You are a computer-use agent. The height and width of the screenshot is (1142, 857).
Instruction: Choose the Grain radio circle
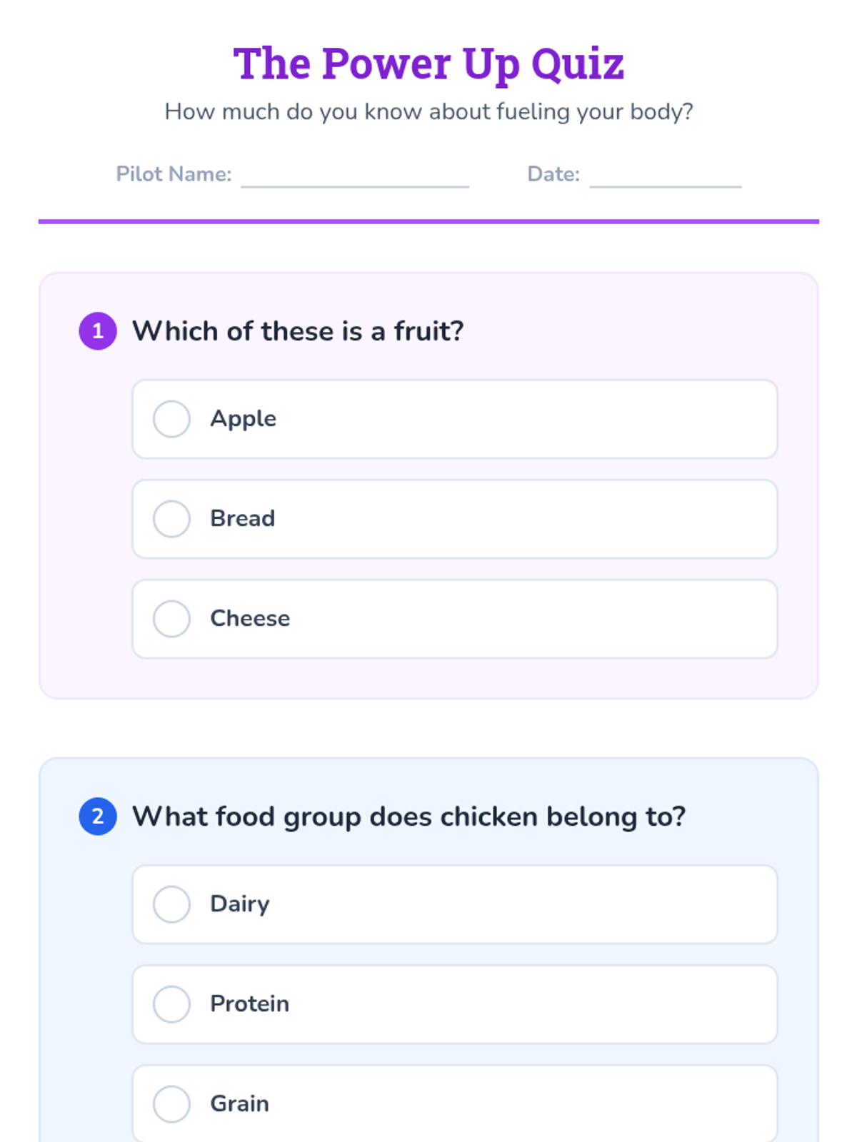171,1104
